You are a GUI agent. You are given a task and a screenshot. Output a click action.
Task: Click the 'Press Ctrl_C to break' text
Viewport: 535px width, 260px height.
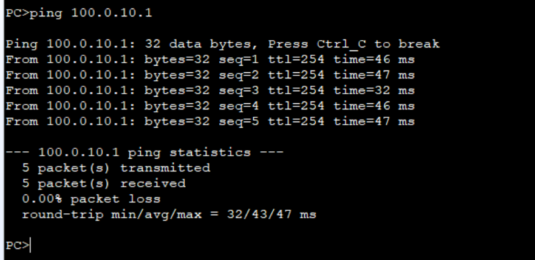354,44
